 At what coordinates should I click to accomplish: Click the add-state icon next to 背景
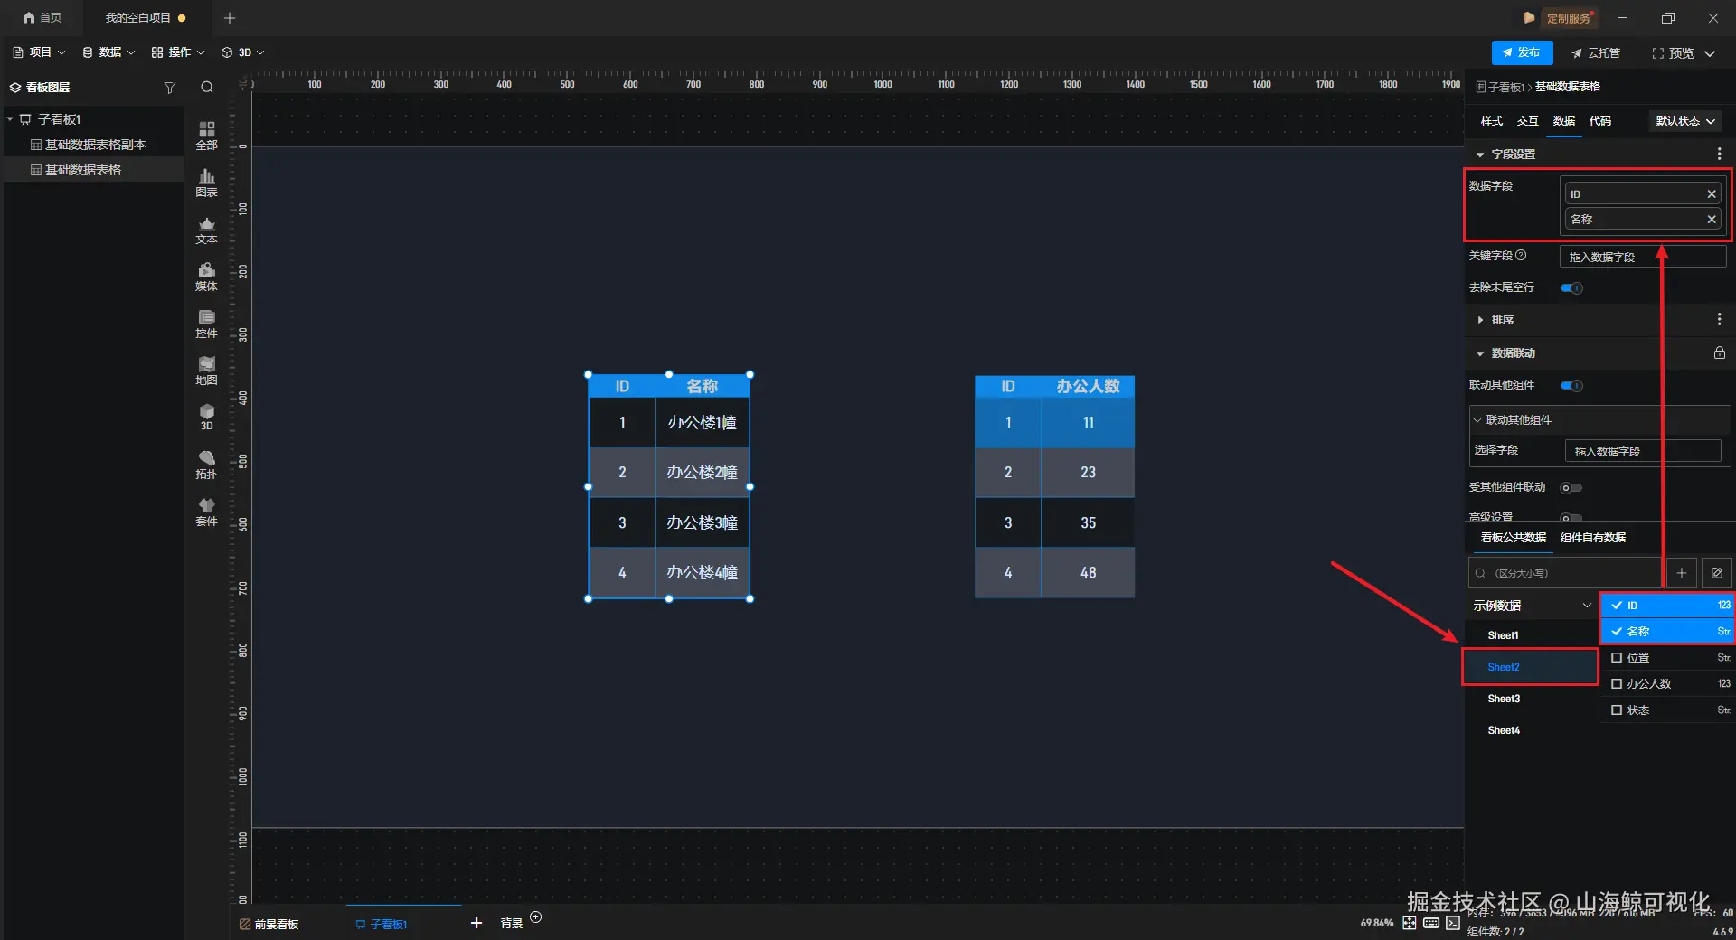tap(536, 917)
